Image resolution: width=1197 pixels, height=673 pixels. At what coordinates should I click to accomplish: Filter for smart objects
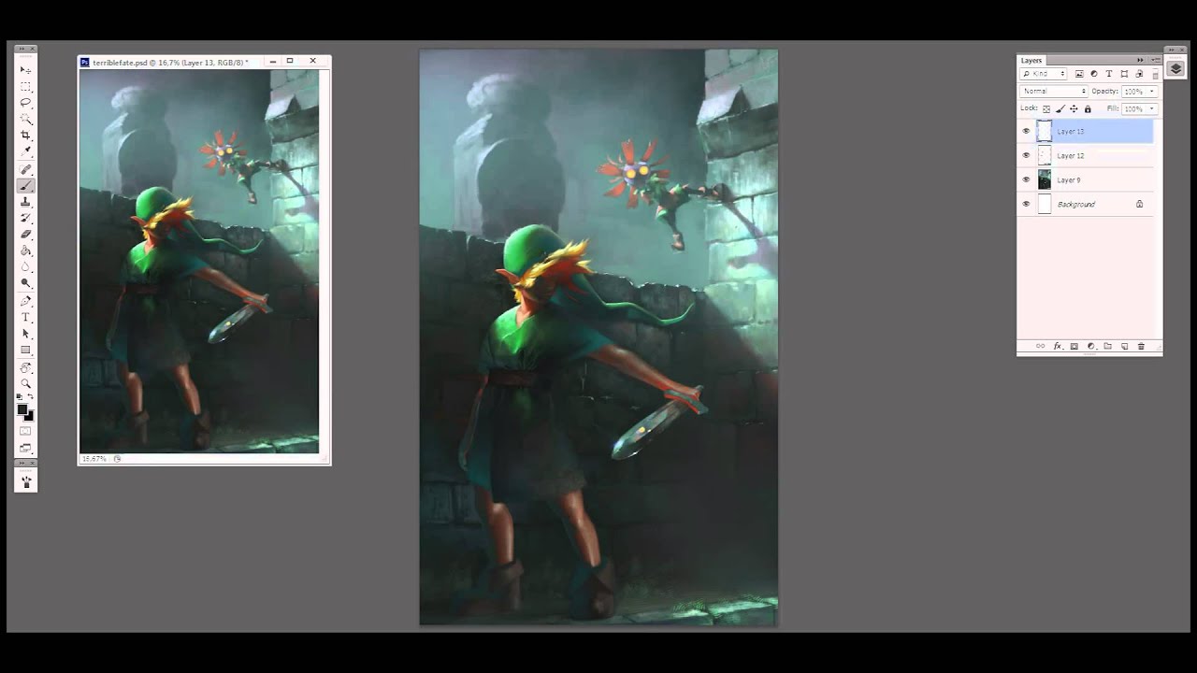click(1139, 74)
